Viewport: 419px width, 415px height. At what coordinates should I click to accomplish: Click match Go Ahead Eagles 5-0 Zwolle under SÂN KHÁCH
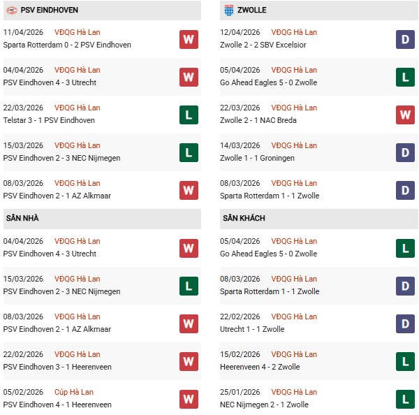268,254
